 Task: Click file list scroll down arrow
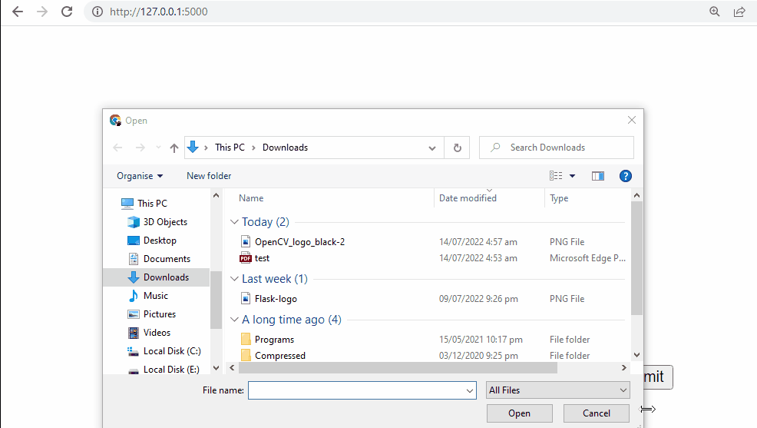pos(636,355)
